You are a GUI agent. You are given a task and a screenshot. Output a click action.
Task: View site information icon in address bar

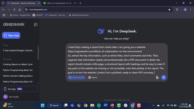[x=26, y=9]
